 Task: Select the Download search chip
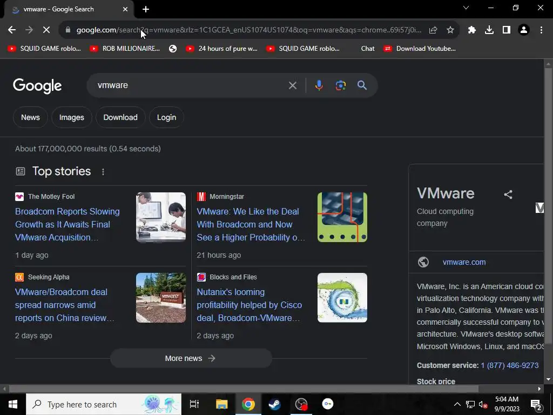point(120,117)
